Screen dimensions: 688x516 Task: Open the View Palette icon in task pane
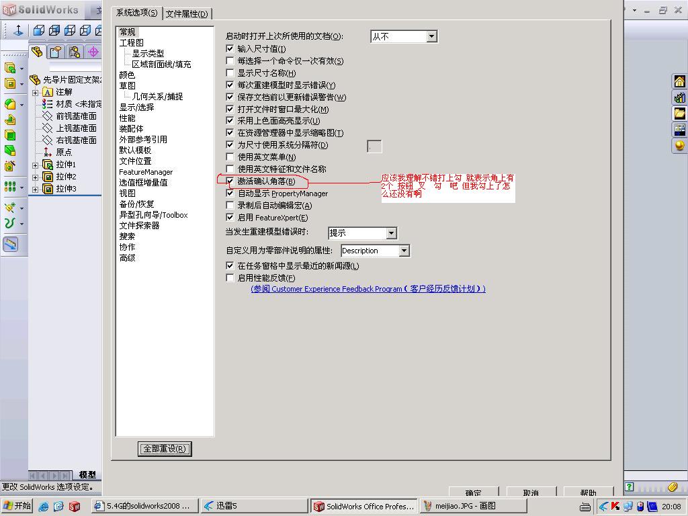pos(680,129)
